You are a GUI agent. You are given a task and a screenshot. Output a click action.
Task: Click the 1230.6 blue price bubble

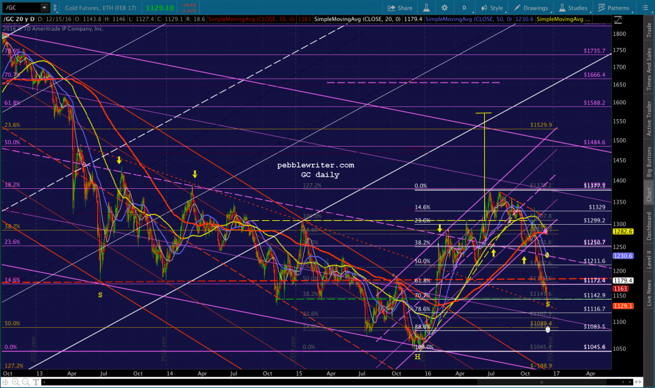pyautogui.click(x=623, y=256)
